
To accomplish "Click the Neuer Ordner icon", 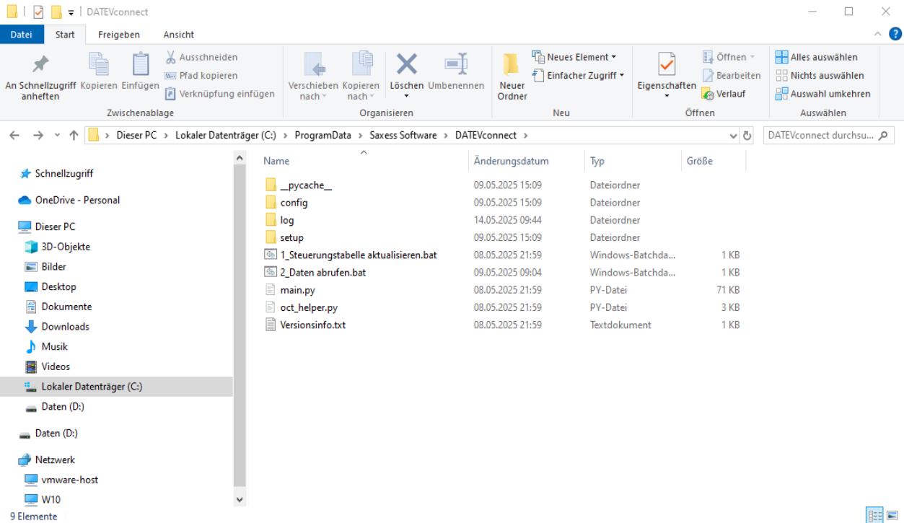I will pyautogui.click(x=512, y=65).
